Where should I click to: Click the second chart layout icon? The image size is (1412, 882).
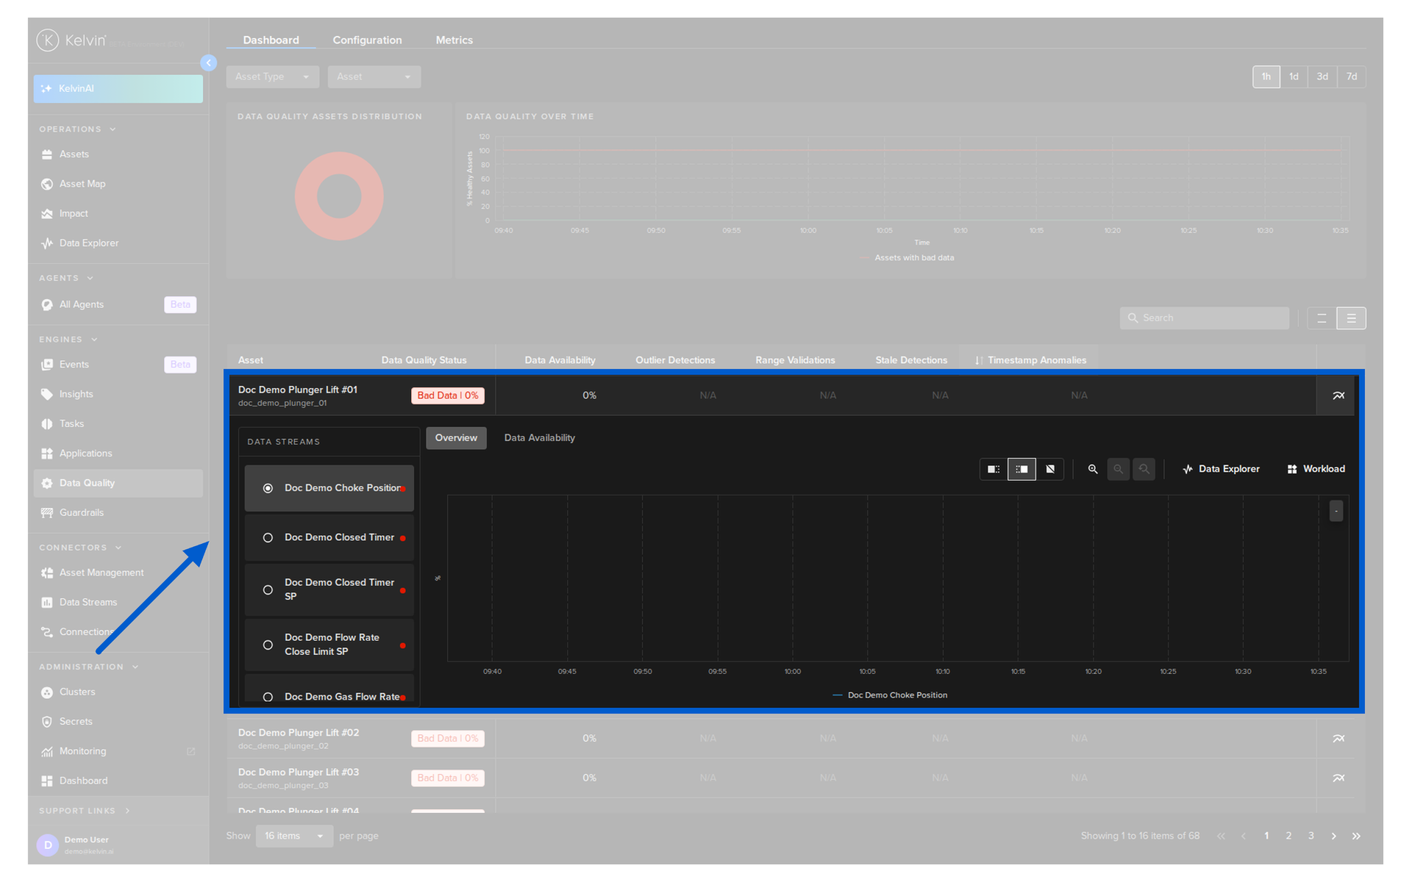pos(1021,469)
